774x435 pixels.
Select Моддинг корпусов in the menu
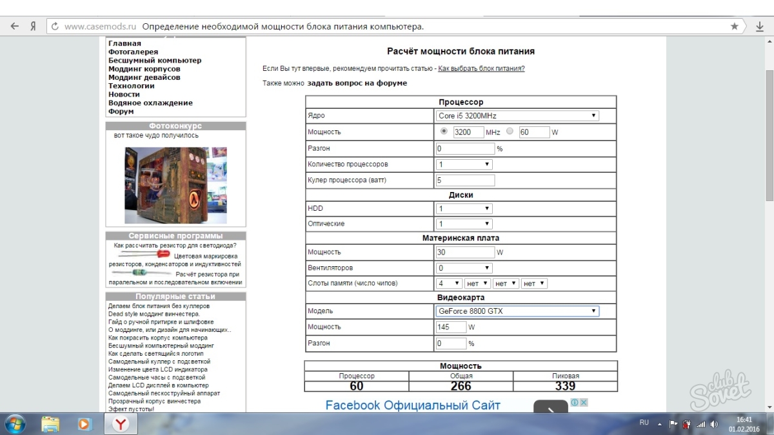144,69
